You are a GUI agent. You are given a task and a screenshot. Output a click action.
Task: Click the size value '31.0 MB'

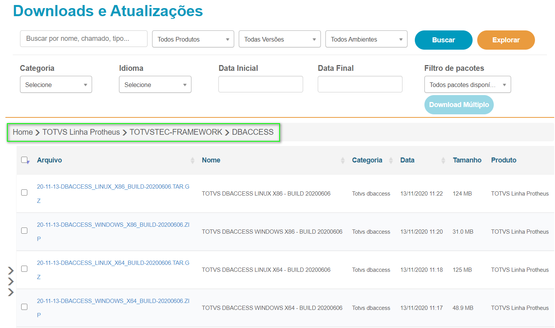click(463, 232)
